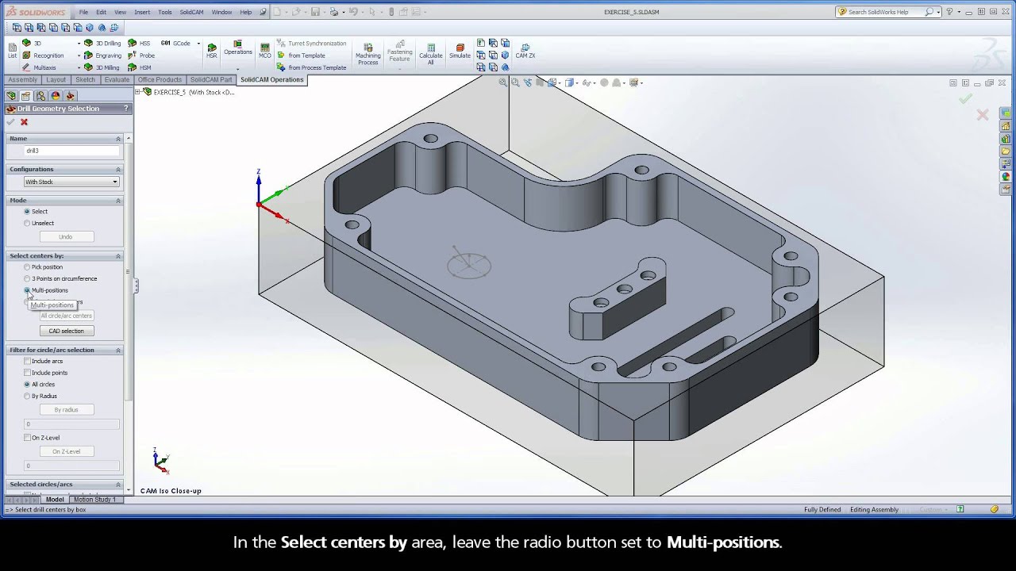1016x571 pixels.
Task: Collapse the Name section
Action: pos(118,139)
